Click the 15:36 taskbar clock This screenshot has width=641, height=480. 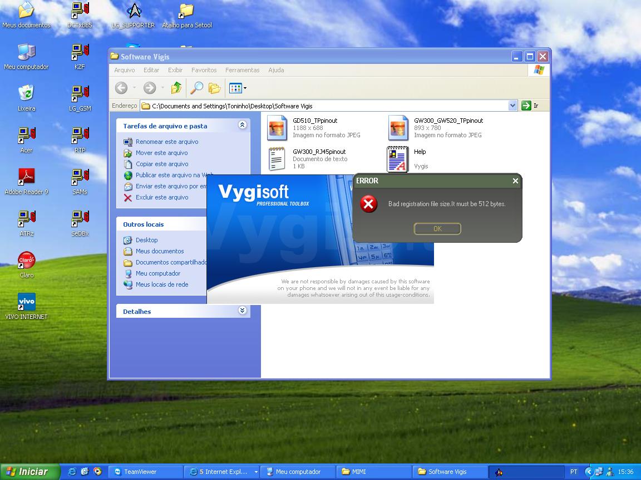(625, 472)
